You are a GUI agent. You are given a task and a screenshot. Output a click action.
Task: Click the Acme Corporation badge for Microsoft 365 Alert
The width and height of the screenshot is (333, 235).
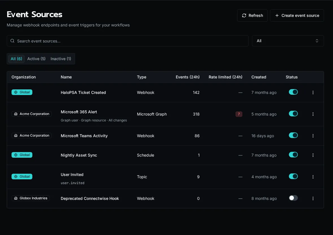coord(31,114)
